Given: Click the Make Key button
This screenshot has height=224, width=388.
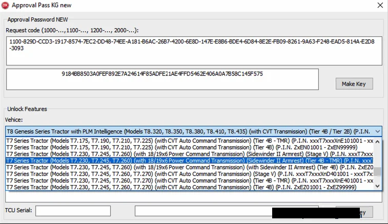Looking at the screenshot, I should point(354,84).
